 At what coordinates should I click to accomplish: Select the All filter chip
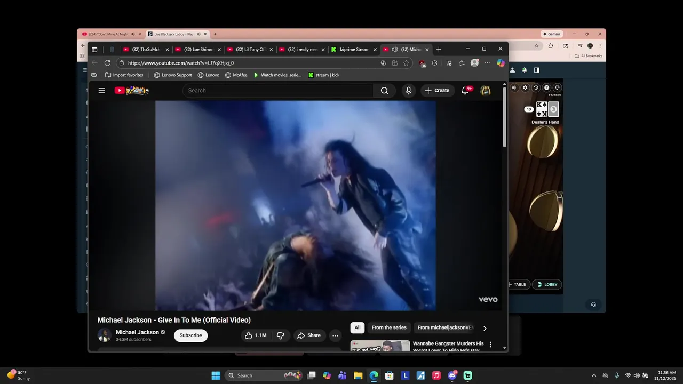coord(358,327)
